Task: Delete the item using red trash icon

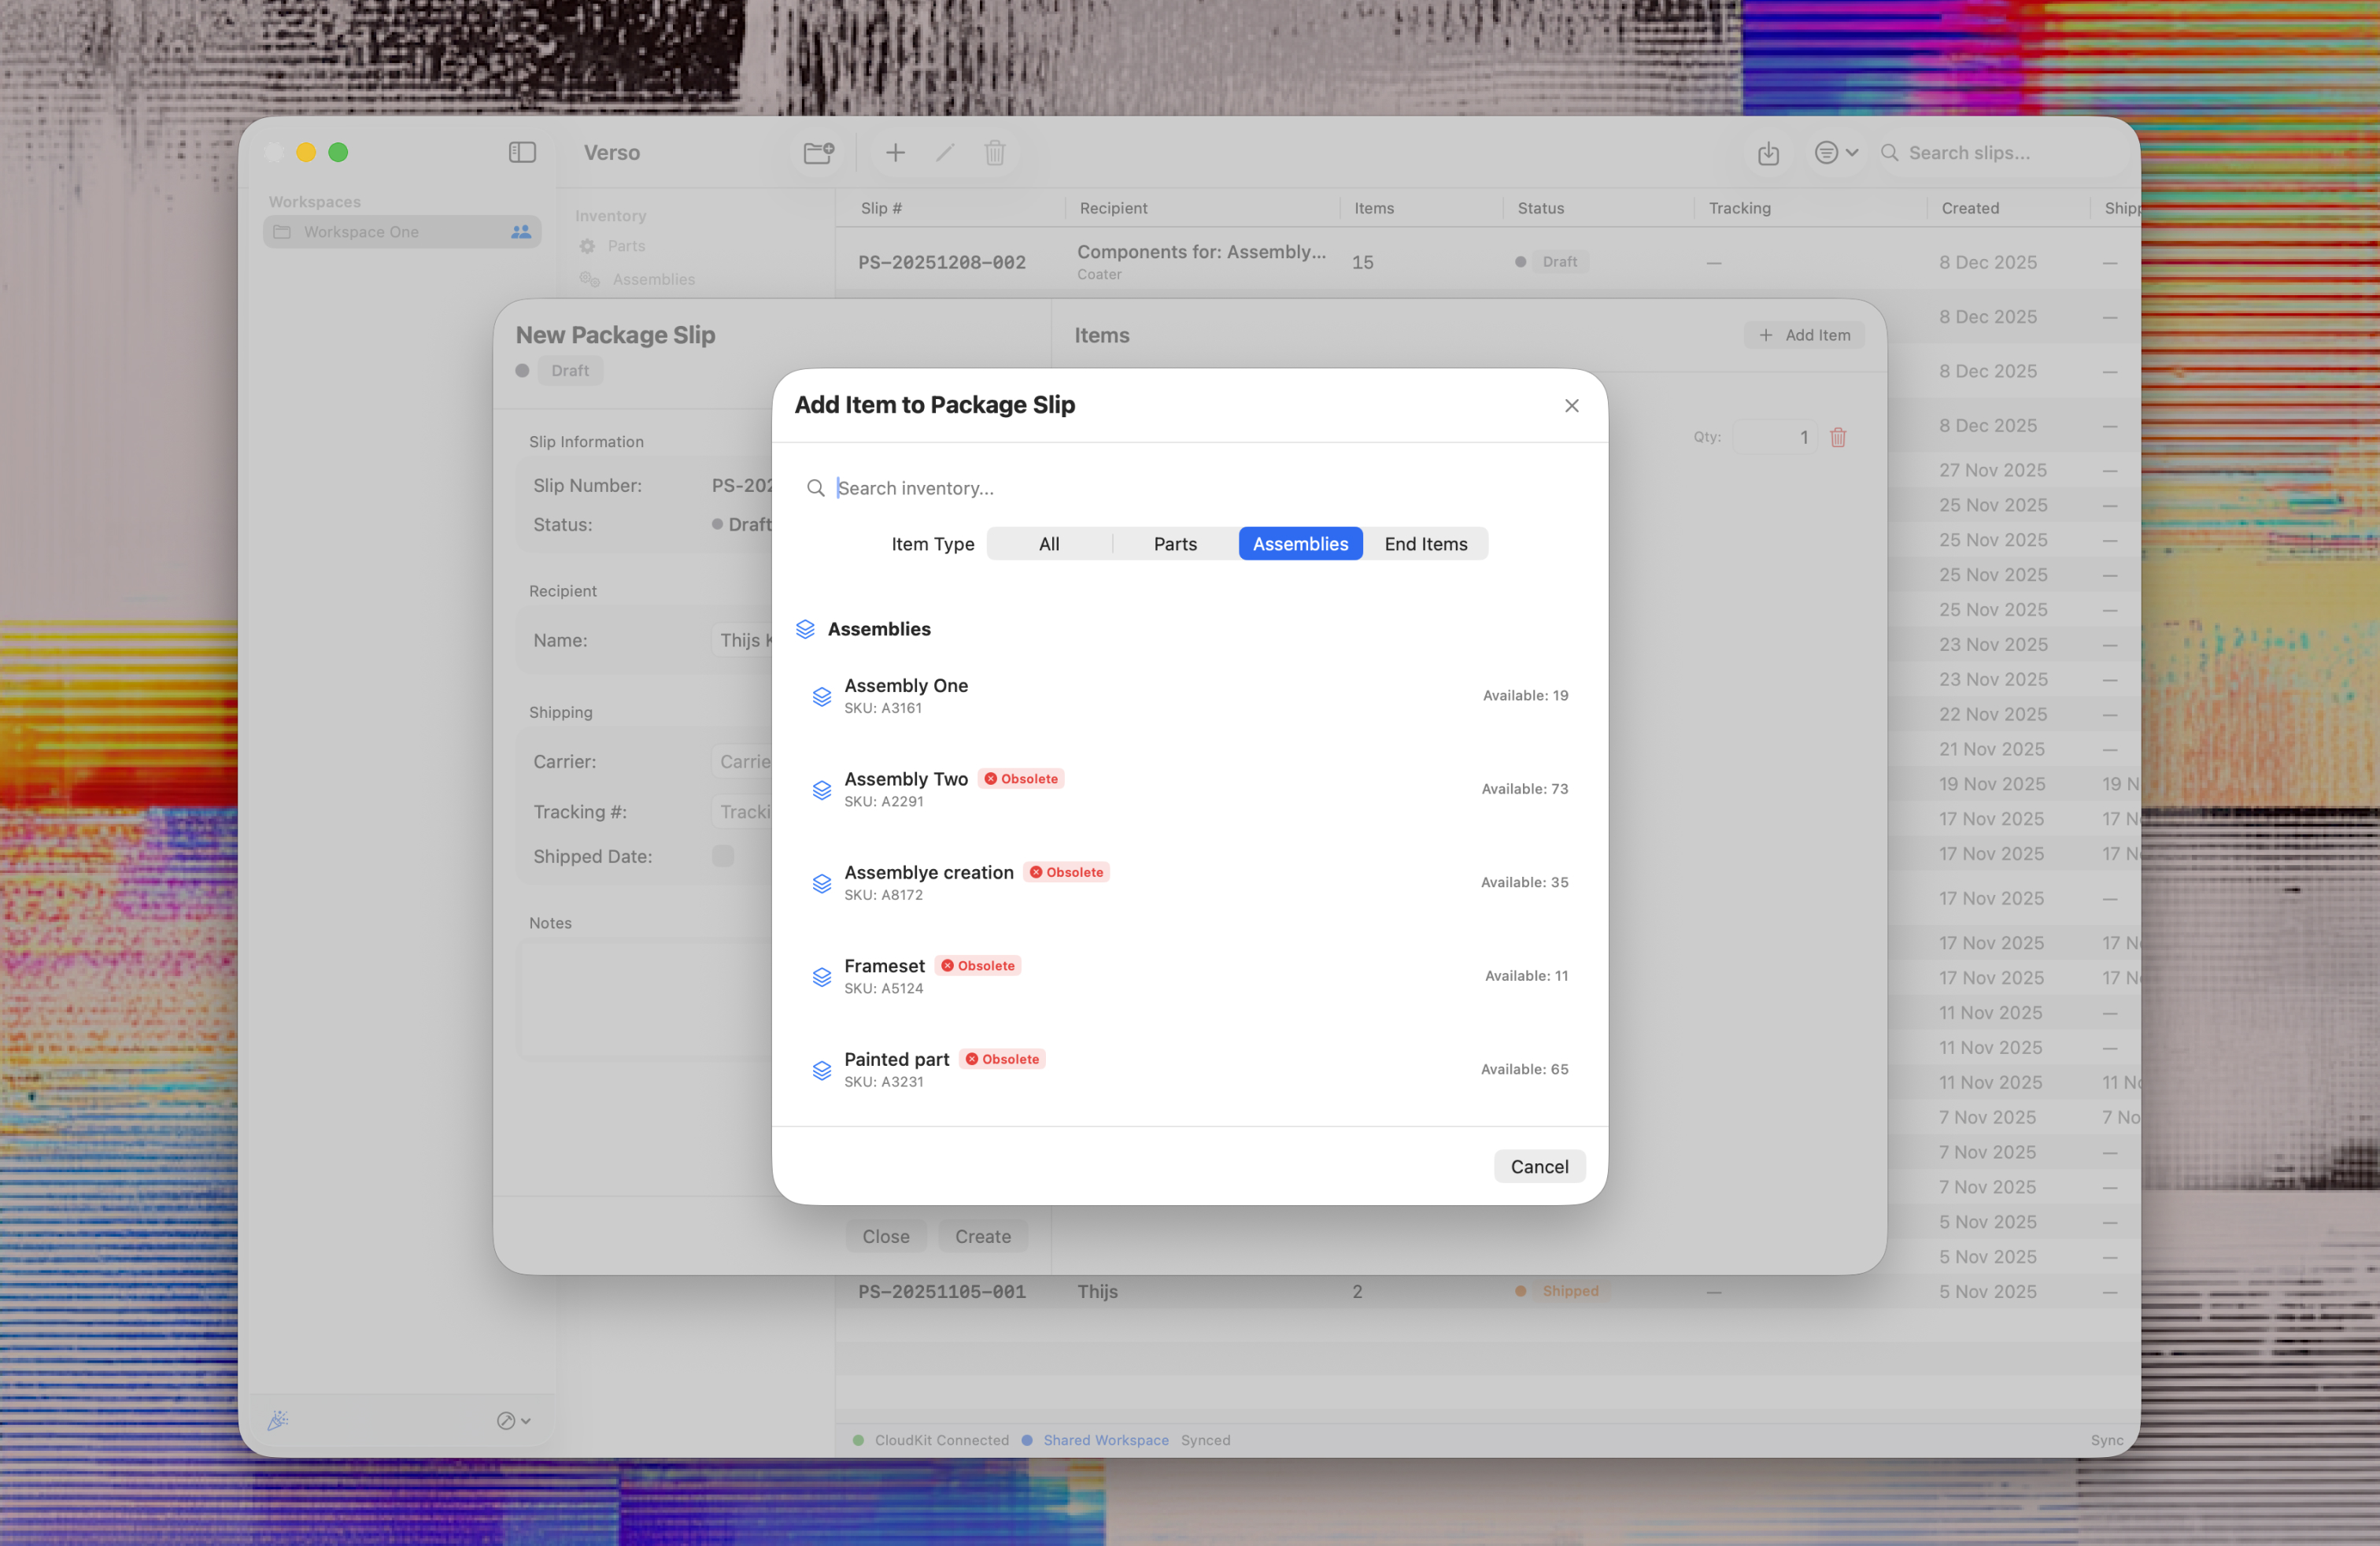Action: click(1838, 437)
